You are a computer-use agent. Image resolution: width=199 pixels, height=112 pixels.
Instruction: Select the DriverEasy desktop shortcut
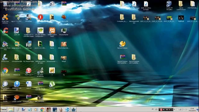29,18
